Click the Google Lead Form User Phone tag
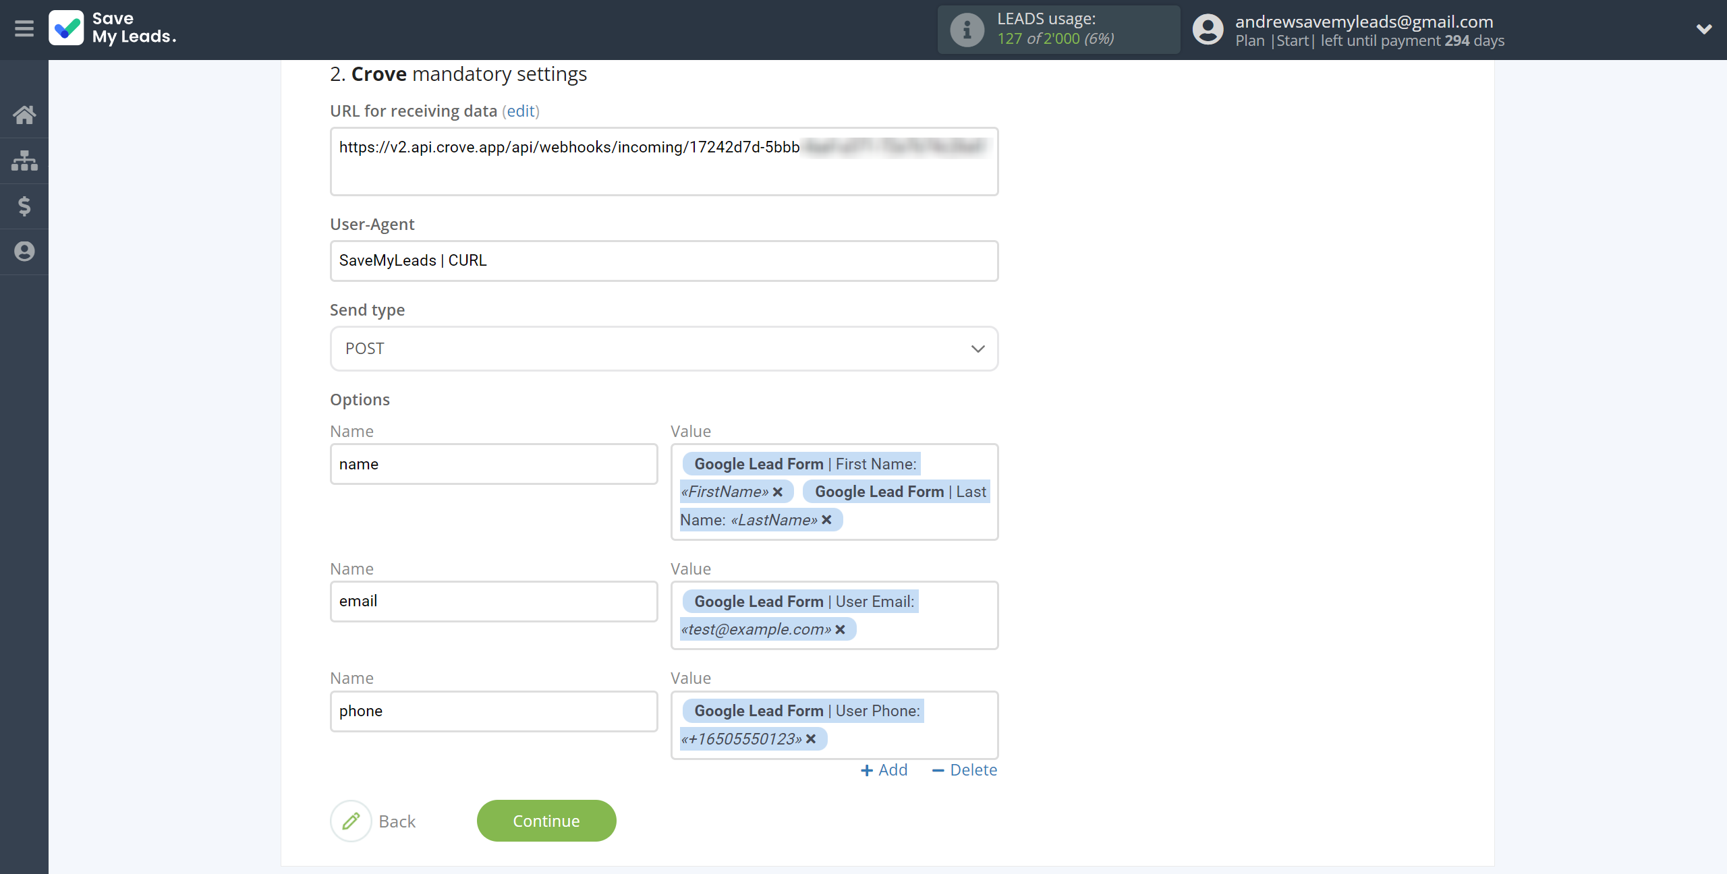Viewport: 1727px width, 874px height. click(x=803, y=725)
